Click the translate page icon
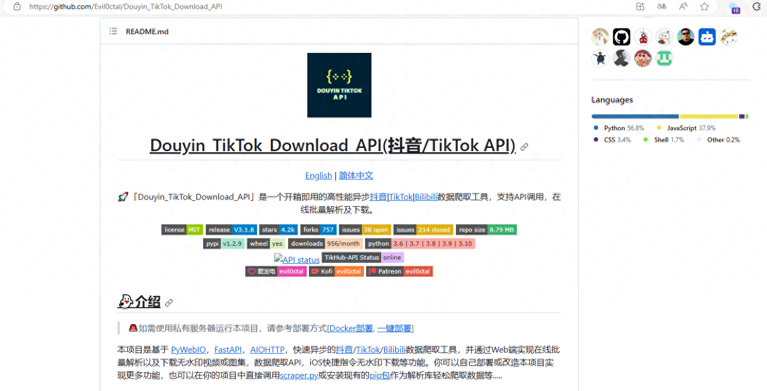This screenshot has height=391, width=767. pyautogui.click(x=662, y=6)
